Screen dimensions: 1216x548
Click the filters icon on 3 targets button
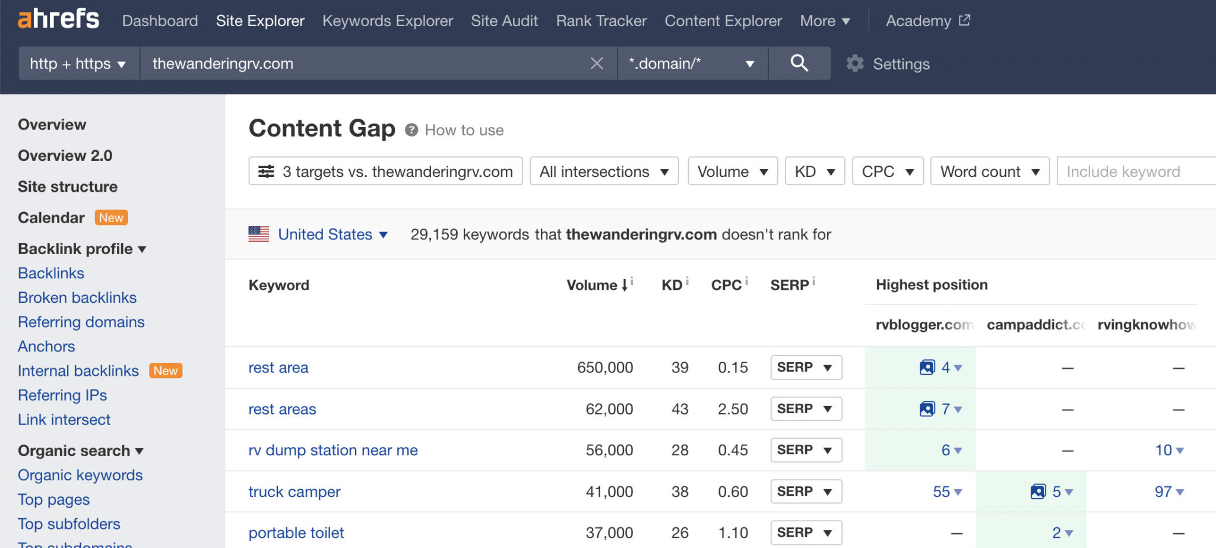click(x=267, y=171)
